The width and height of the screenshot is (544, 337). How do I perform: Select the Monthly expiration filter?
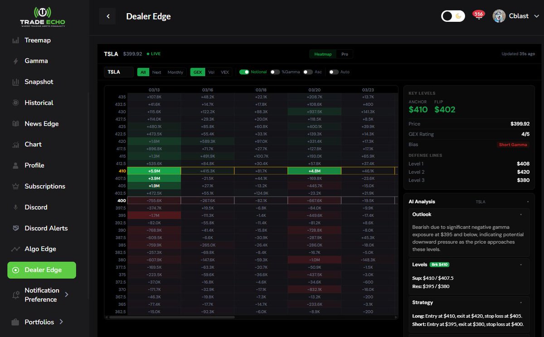175,72
